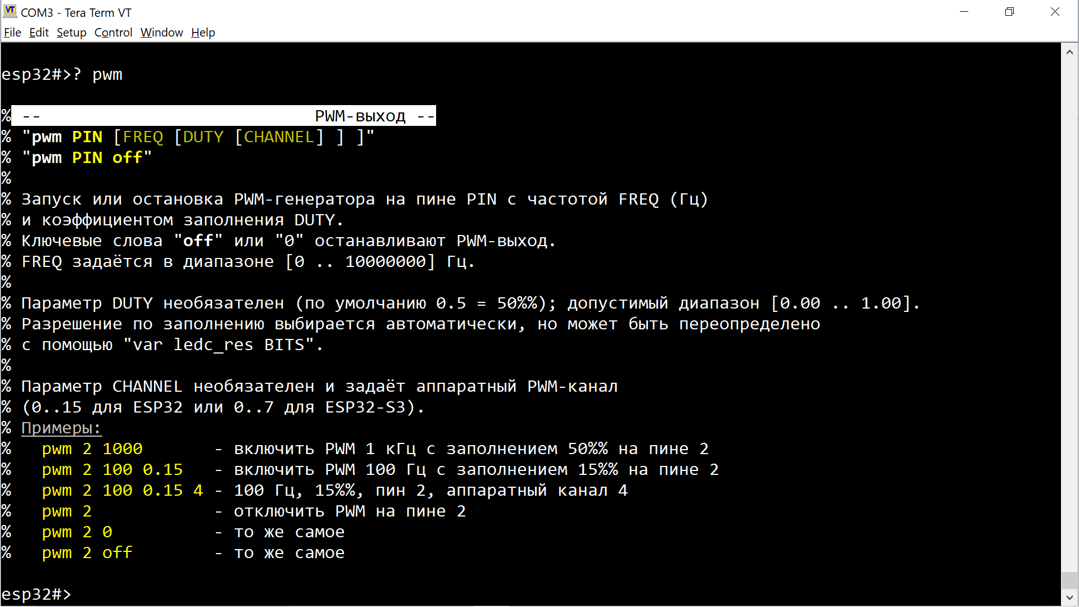Open the Help menu
The height and width of the screenshot is (607, 1079).
coord(203,33)
